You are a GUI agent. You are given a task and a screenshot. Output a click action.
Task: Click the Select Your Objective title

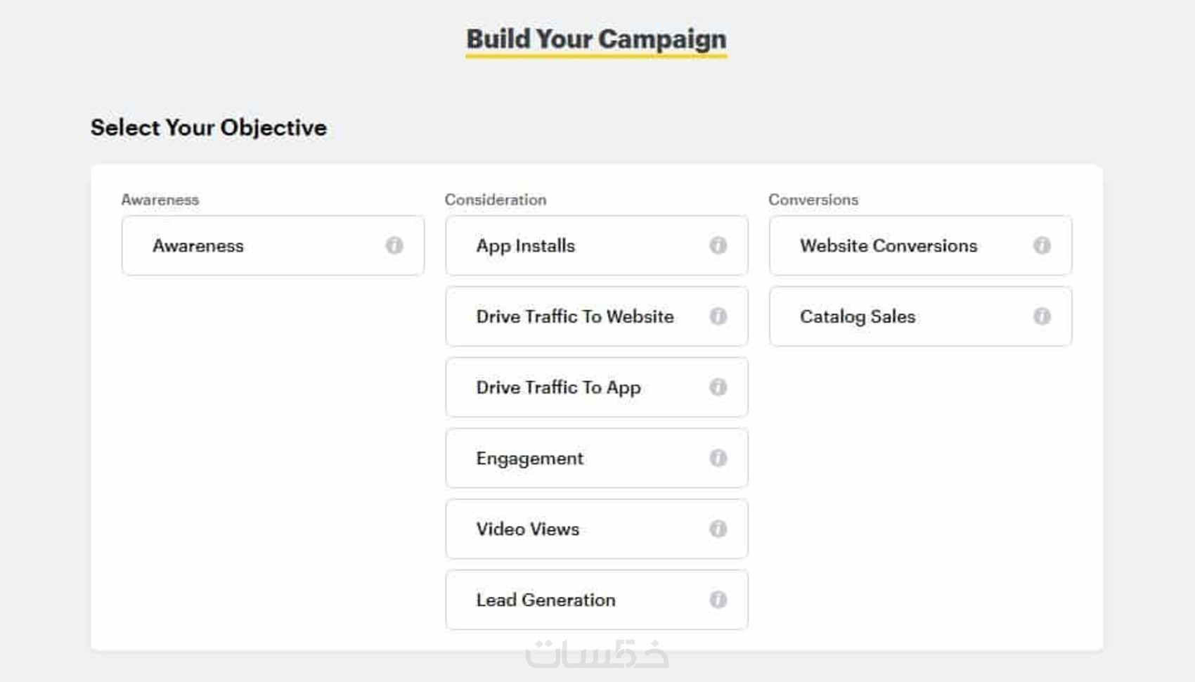tap(209, 128)
